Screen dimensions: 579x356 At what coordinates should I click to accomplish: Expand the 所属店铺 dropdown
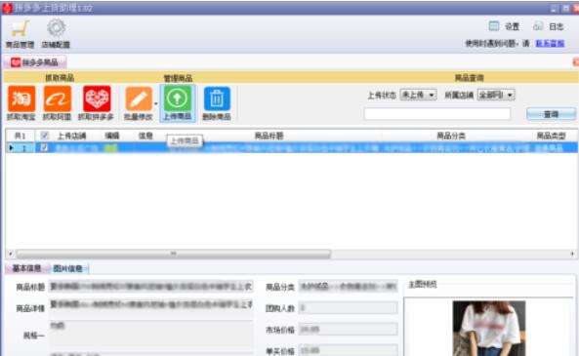pos(496,96)
